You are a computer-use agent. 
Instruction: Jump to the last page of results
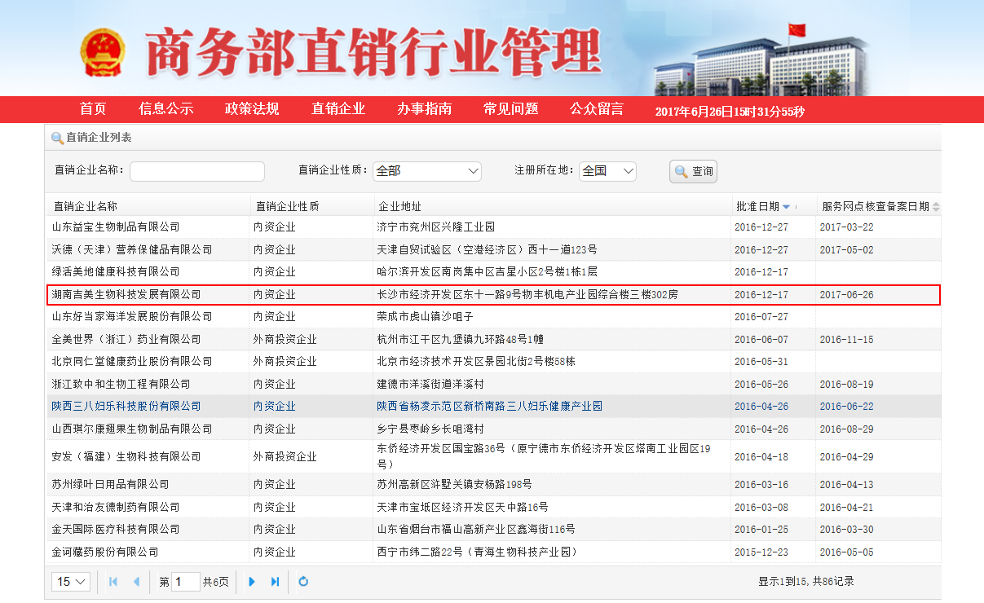(x=276, y=582)
